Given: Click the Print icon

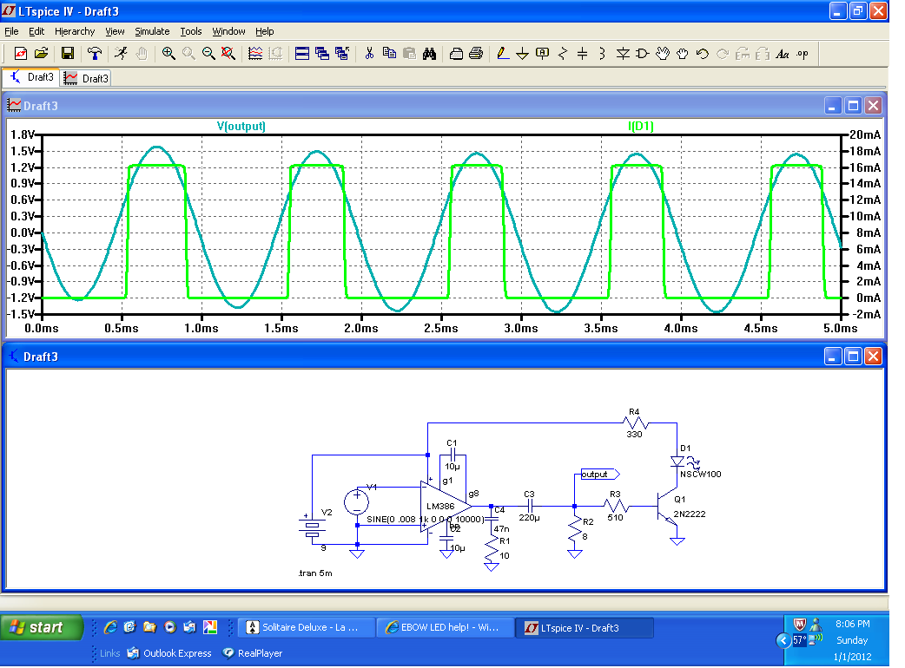Looking at the screenshot, I should (476, 54).
